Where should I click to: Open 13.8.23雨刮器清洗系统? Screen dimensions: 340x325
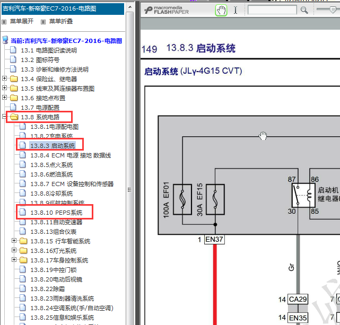pyautogui.click(x=62, y=298)
